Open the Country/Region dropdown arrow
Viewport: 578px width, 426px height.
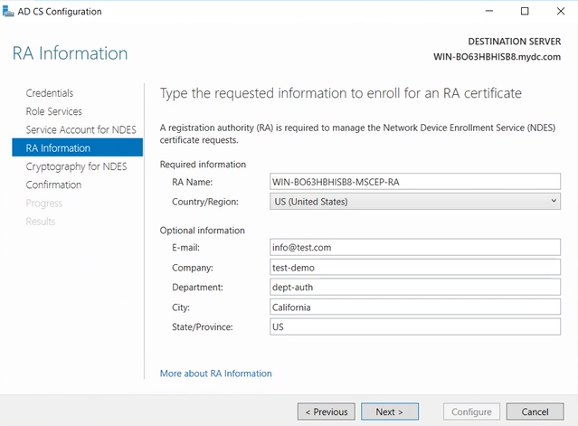554,201
